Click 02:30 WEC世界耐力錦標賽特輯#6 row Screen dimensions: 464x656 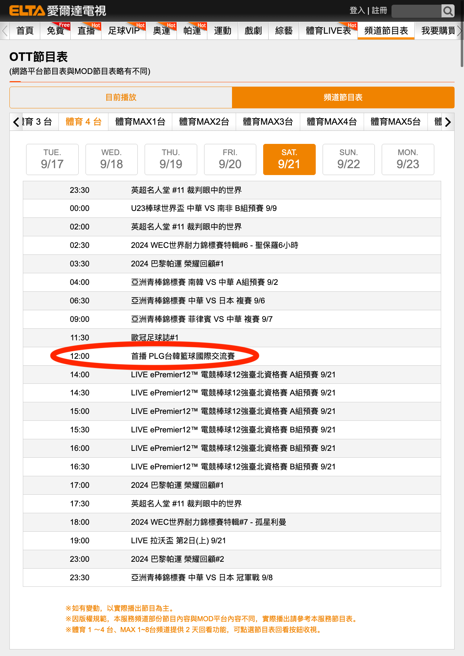[x=232, y=245]
